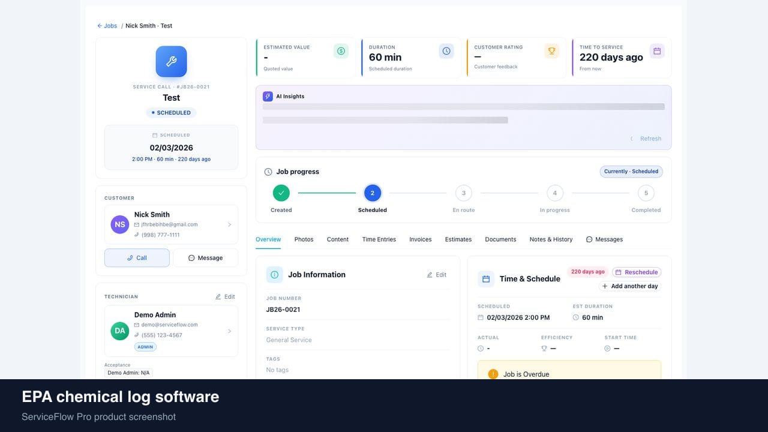
Task: Switch to the Content tab
Action: 338,239
